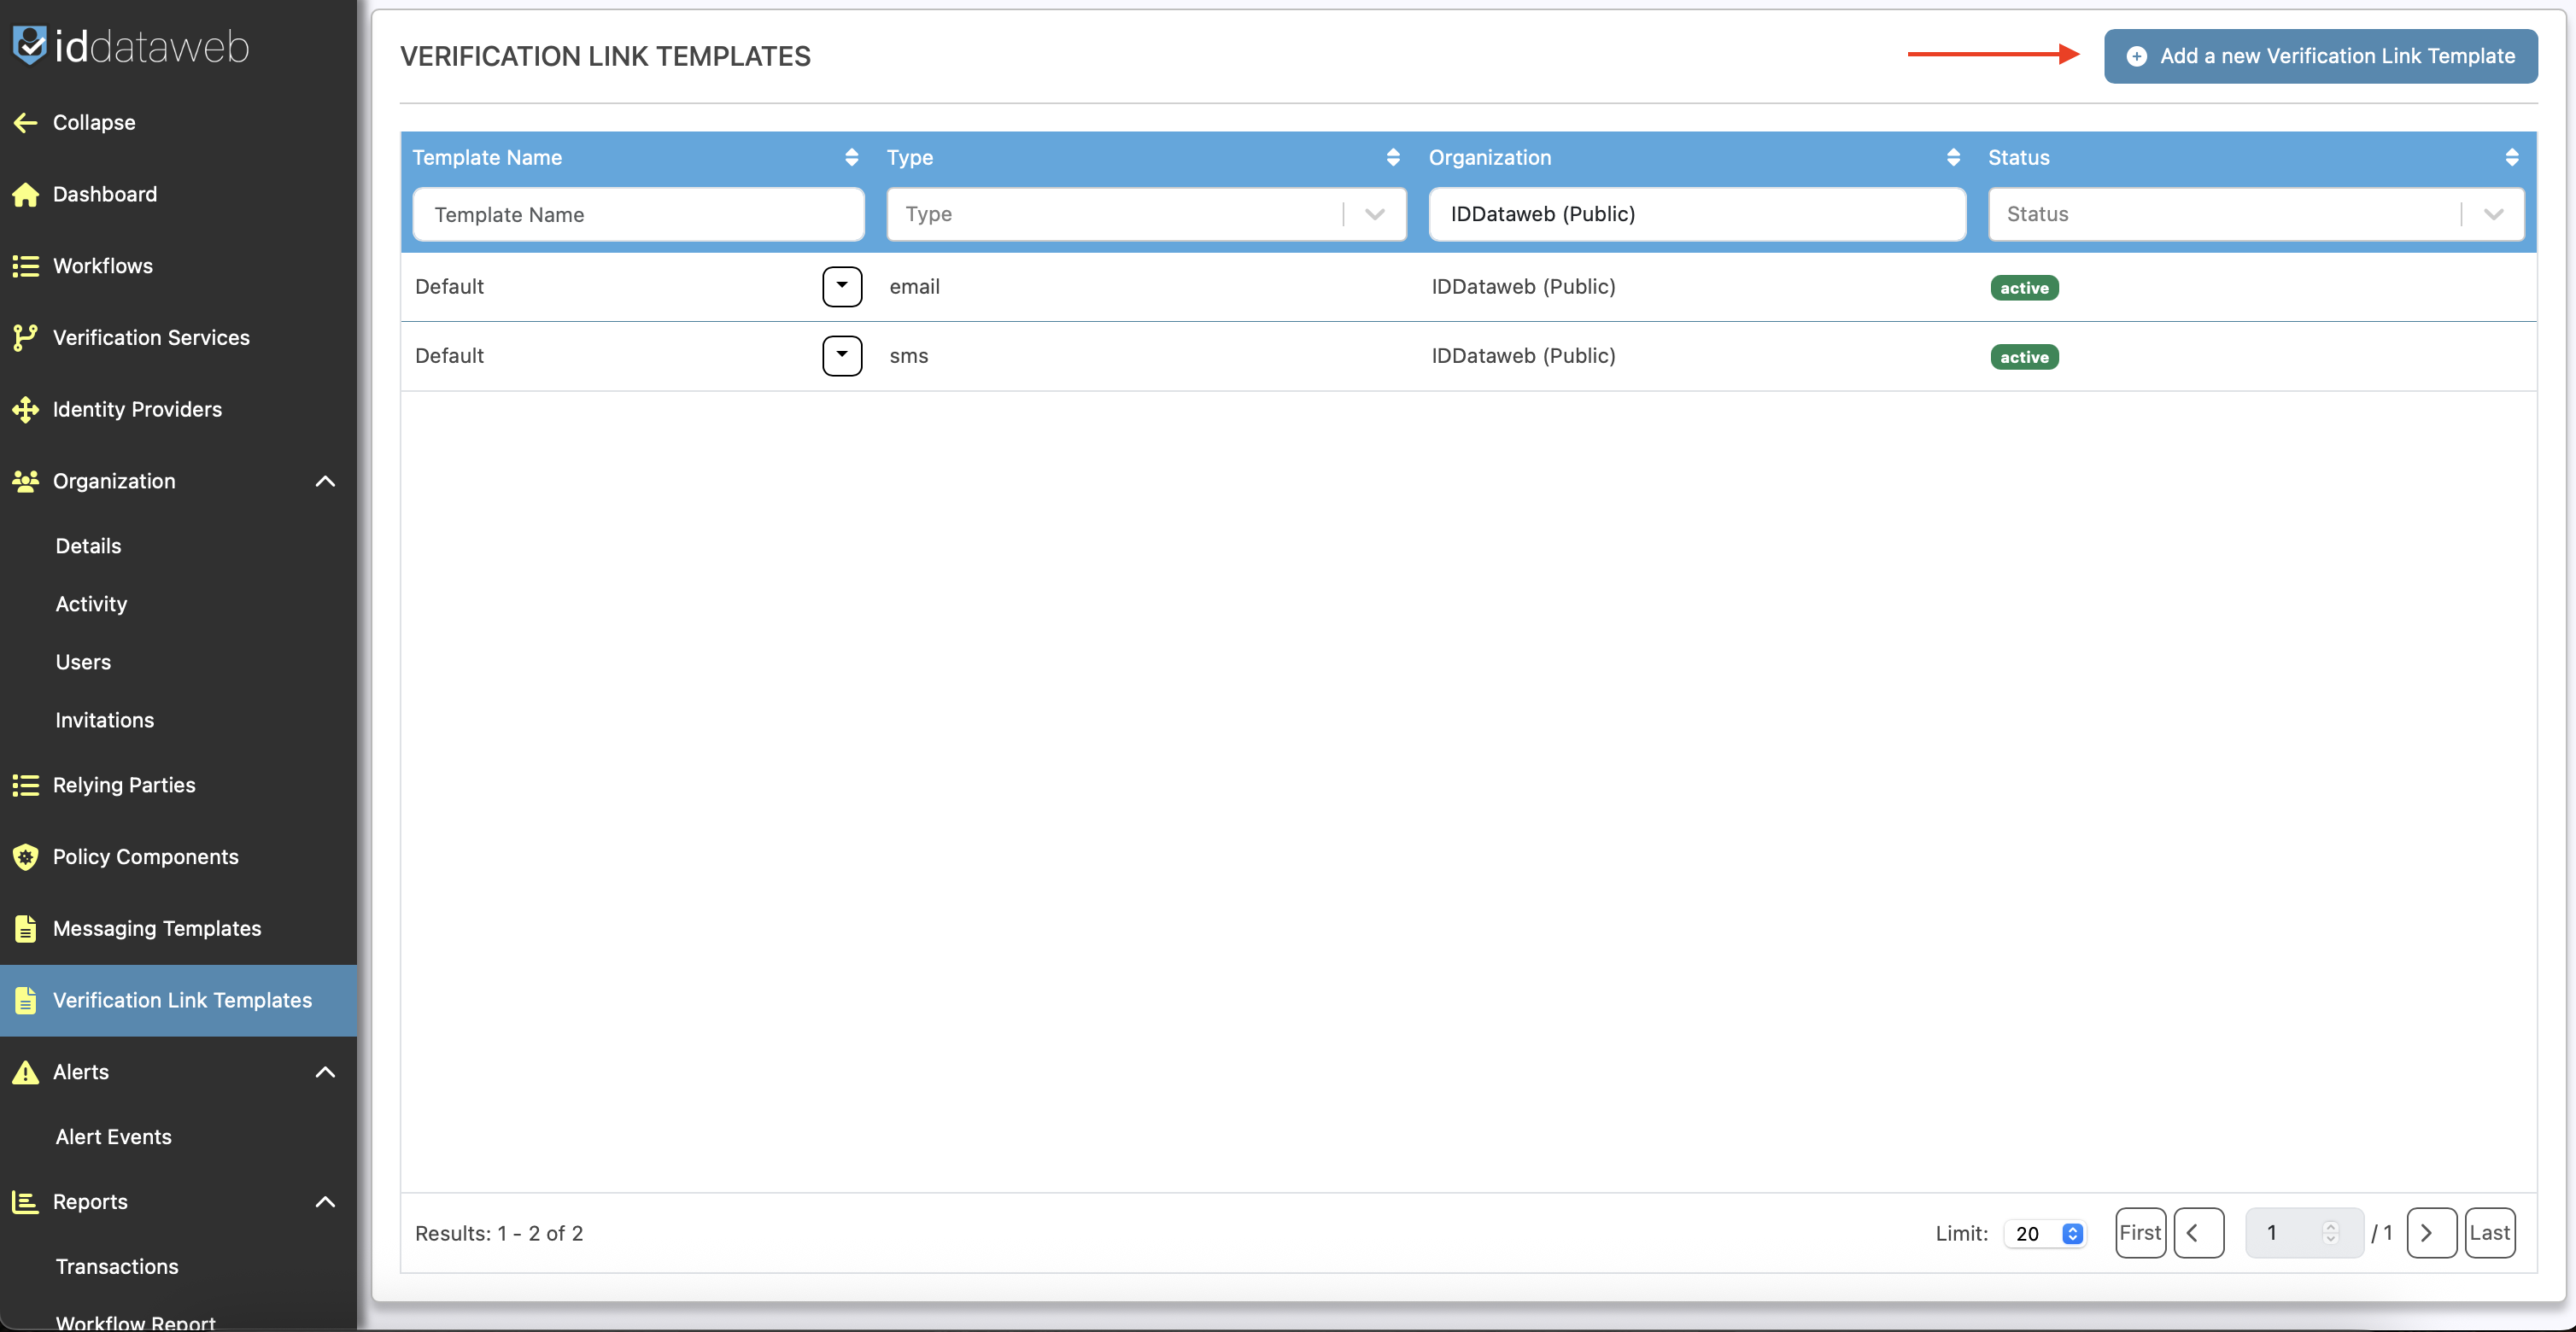
Task: Click the next page arrow button
Action: point(2430,1232)
